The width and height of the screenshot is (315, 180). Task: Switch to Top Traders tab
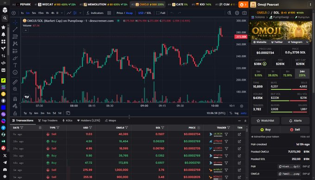[x=48, y=121]
